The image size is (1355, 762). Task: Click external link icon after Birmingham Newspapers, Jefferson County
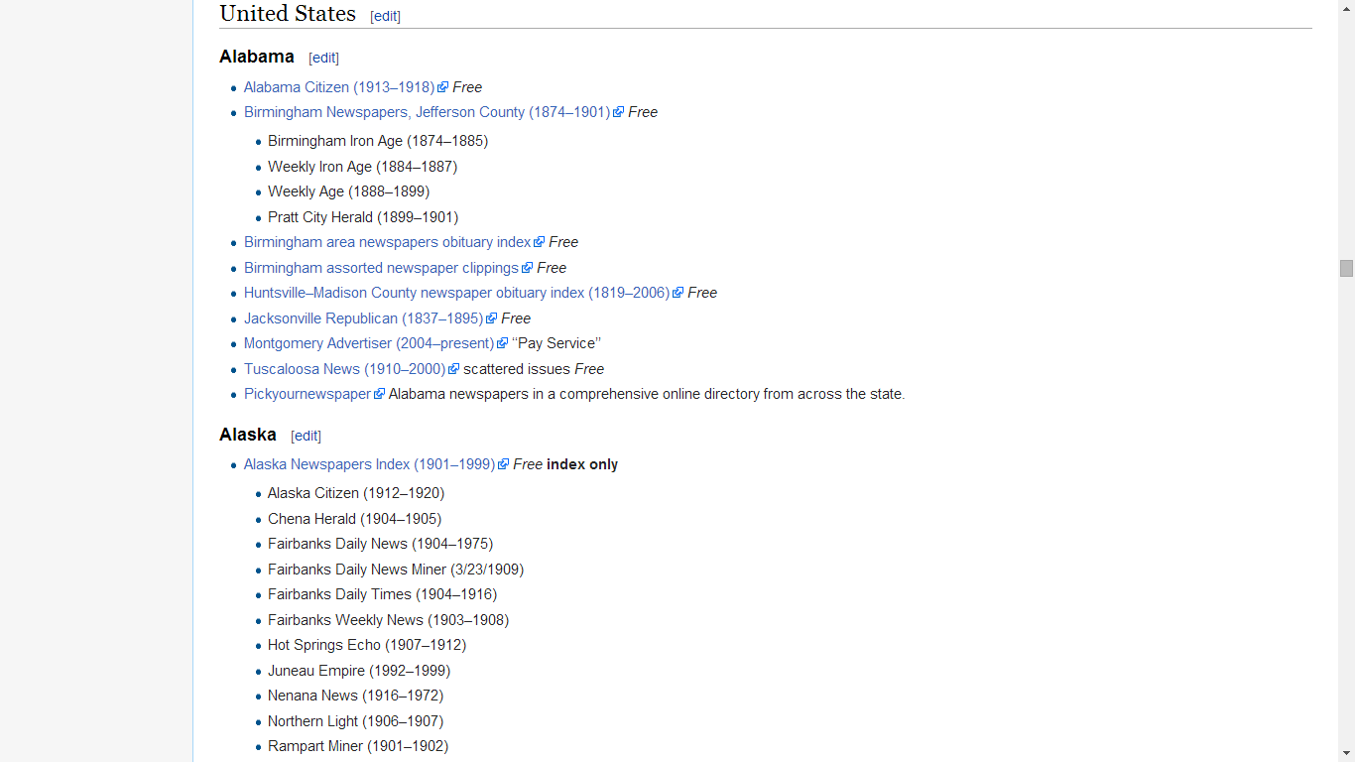click(x=618, y=112)
